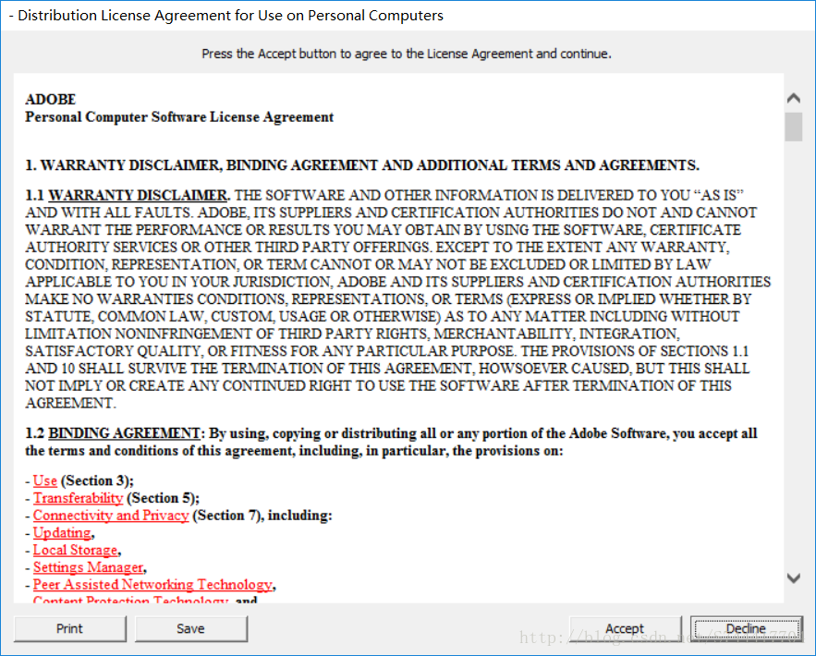Save the license agreement
The width and height of the screenshot is (816, 656).
(190, 629)
